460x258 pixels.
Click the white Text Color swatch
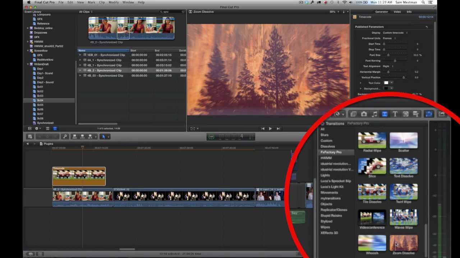(x=386, y=83)
